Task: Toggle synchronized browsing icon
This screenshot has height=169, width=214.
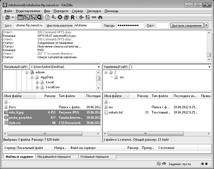Action: [94, 17]
